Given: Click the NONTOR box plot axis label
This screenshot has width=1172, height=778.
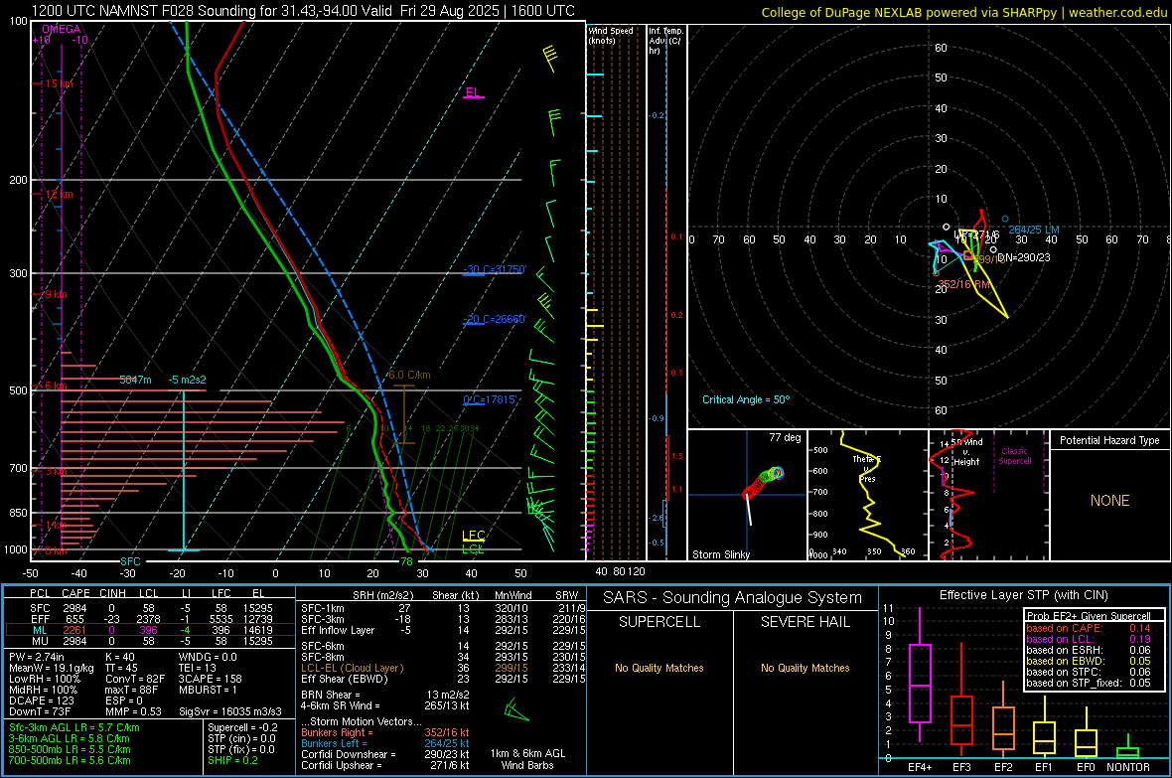Looking at the screenshot, I should click(1128, 767).
